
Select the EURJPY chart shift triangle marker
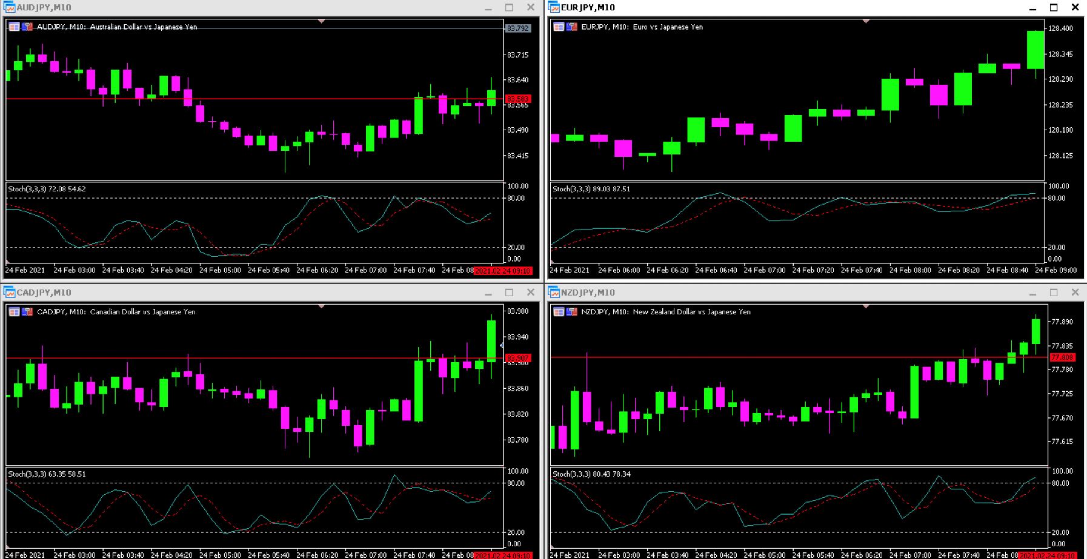point(866,21)
